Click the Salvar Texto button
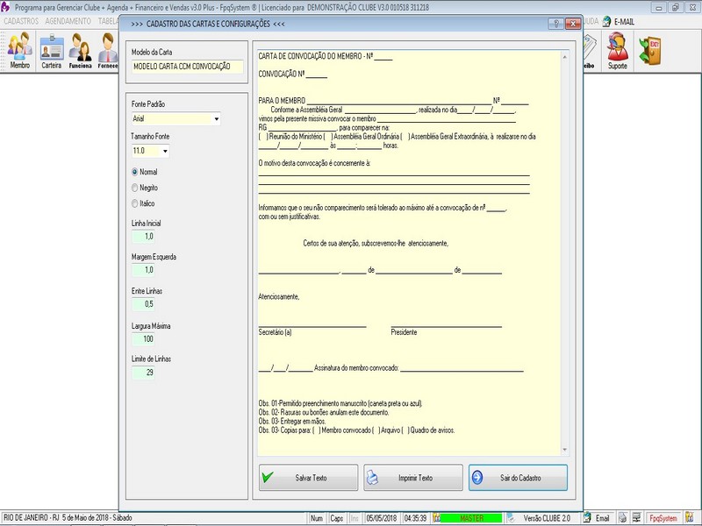Image resolution: width=702 pixels, height=526 pixels. 309,477
